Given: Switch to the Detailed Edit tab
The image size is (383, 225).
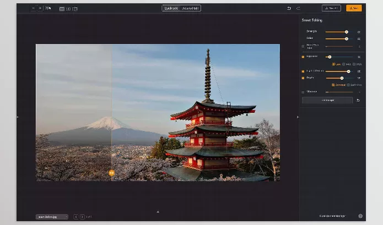Looking at the screenshot, I should click(190, 8).
